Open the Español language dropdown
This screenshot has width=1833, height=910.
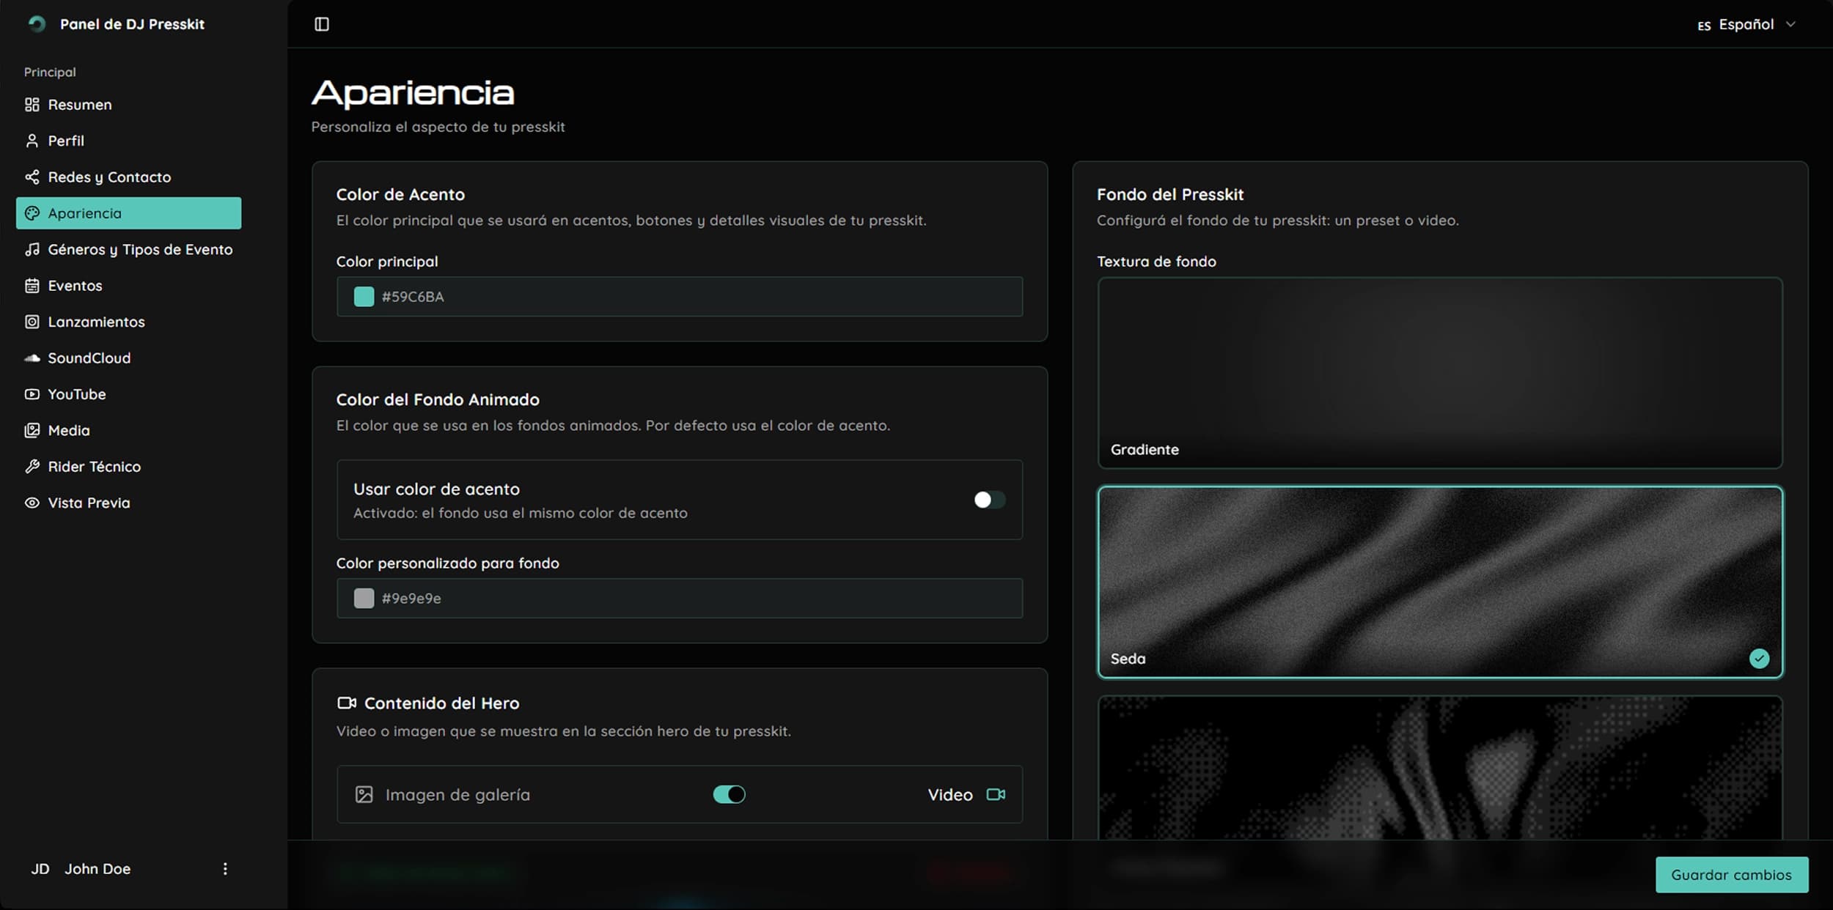[x=1748, y=24]
